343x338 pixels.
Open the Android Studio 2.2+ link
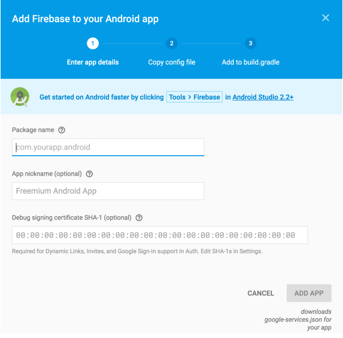coord(263,97)
